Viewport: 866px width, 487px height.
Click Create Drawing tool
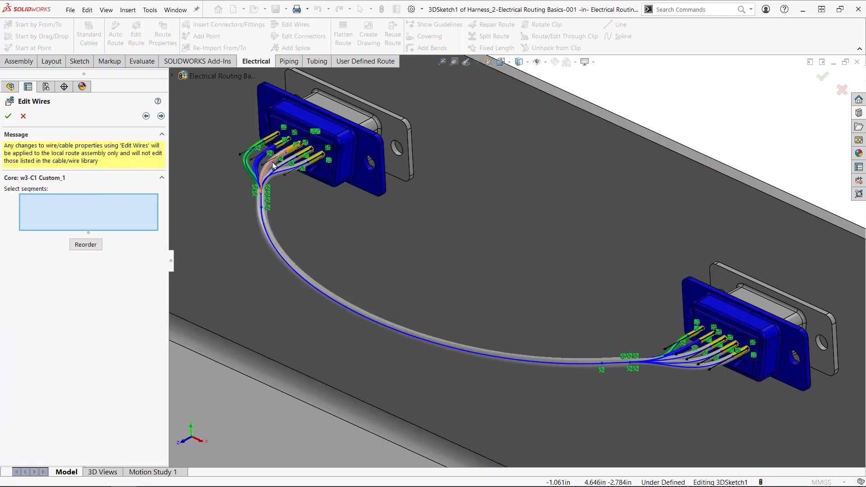[369, 34]
